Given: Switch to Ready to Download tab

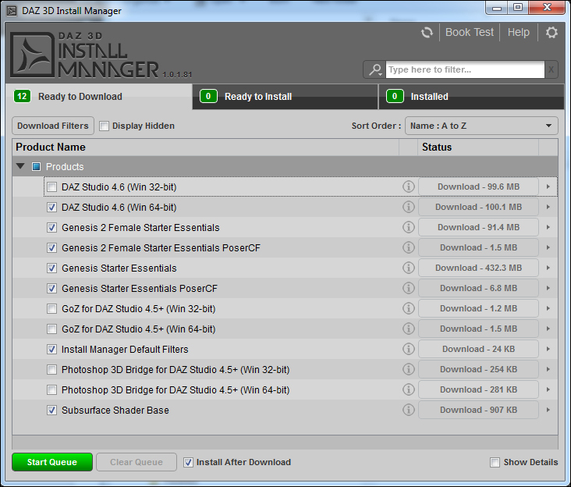Looking at the screenshot, I should coord(99,97).
